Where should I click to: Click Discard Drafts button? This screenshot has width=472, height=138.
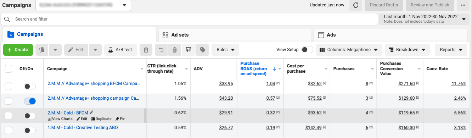coord(384,5)
